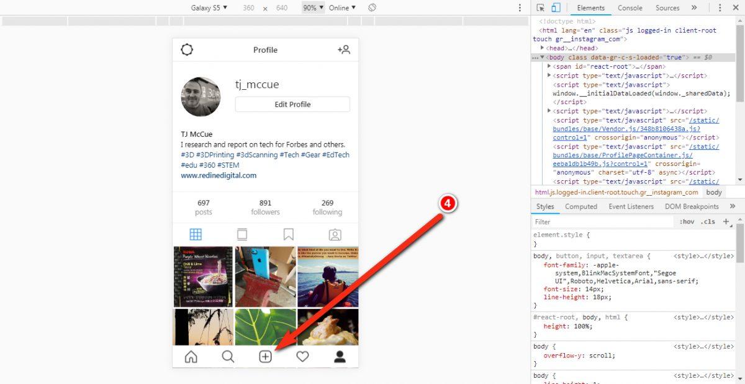
Task: Open the activity heart icon
Action: (302, 356)
